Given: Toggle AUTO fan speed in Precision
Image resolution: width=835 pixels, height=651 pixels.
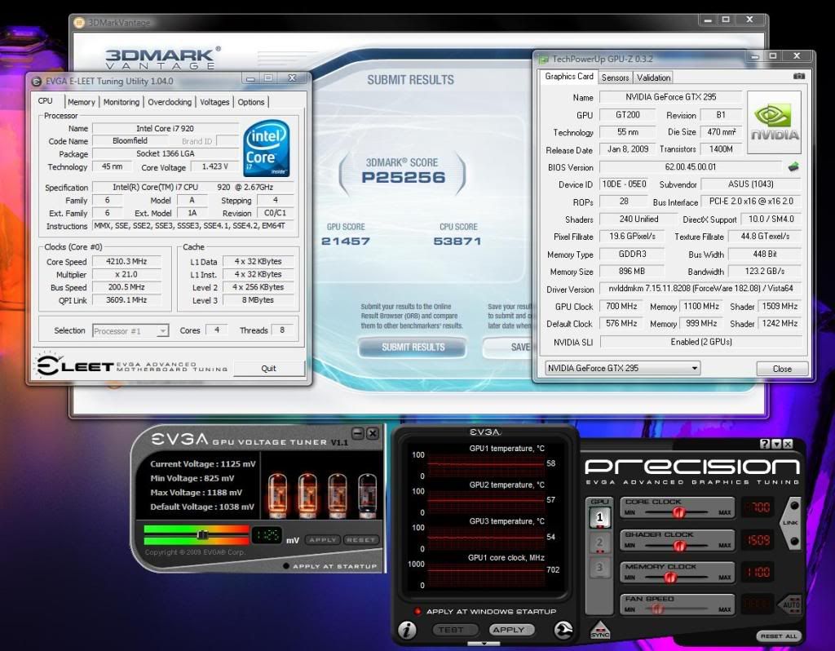Looking at the screenshot, I should point(791,604).
